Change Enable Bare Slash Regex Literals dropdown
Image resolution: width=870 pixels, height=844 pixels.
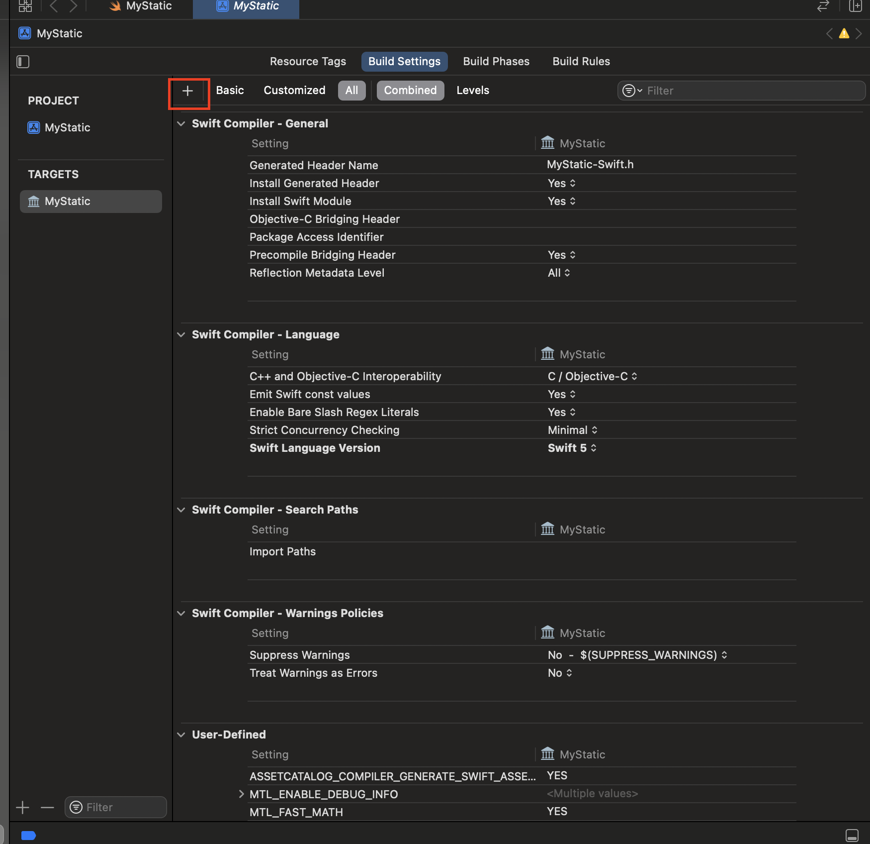coord(562,412)
